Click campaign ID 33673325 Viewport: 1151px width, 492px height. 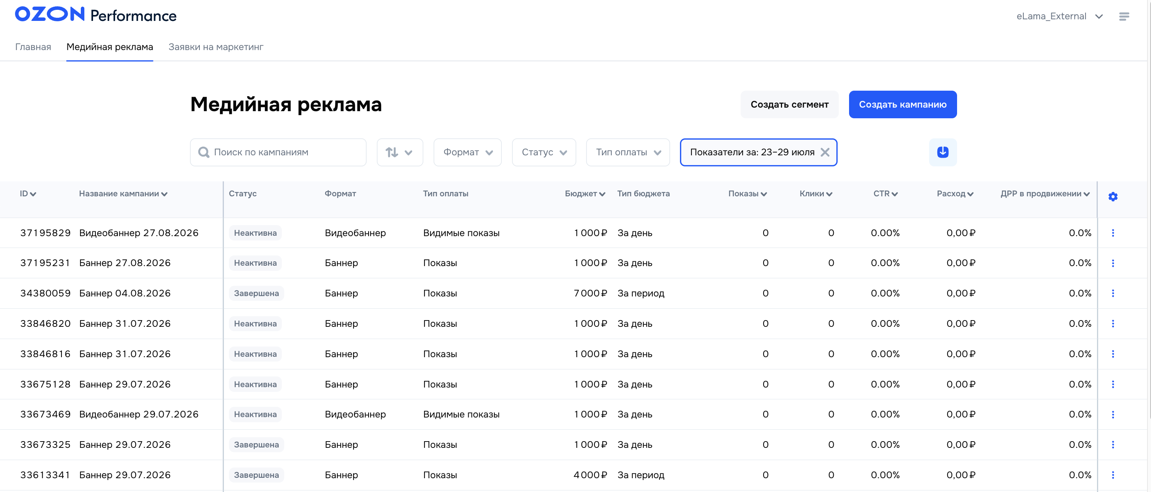45,445
